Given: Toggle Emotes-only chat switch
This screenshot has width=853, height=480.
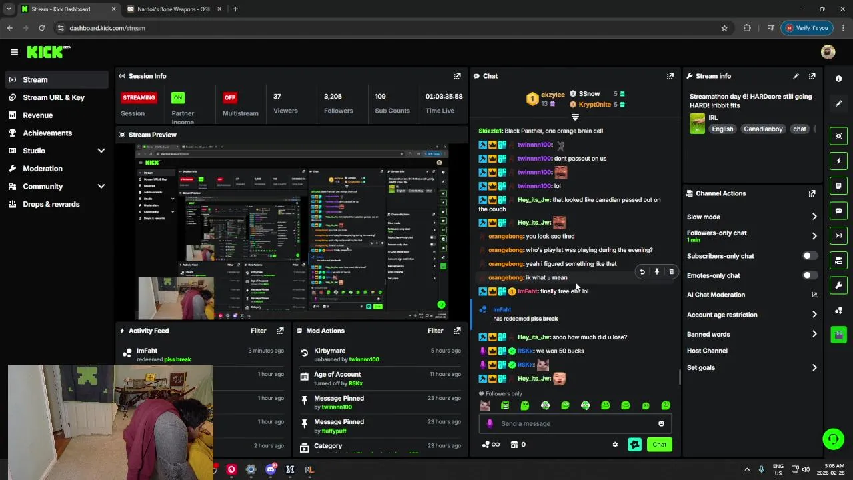Looking at the screenshot, I should (x=810, y=275).
